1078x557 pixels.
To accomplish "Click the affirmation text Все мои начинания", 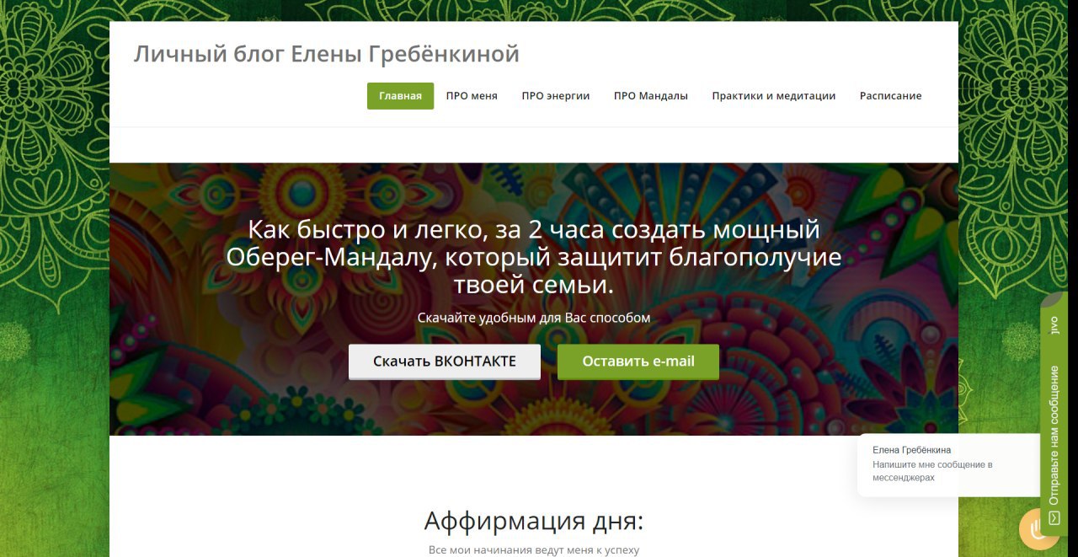I will 534,550.
